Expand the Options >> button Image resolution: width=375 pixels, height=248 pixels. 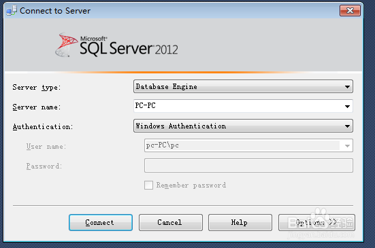coord(316,222)
